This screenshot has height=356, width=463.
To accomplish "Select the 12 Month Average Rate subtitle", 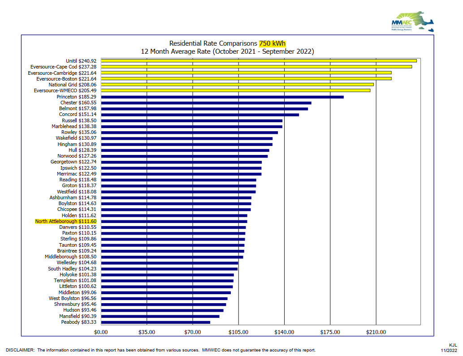I will (227, 51).
